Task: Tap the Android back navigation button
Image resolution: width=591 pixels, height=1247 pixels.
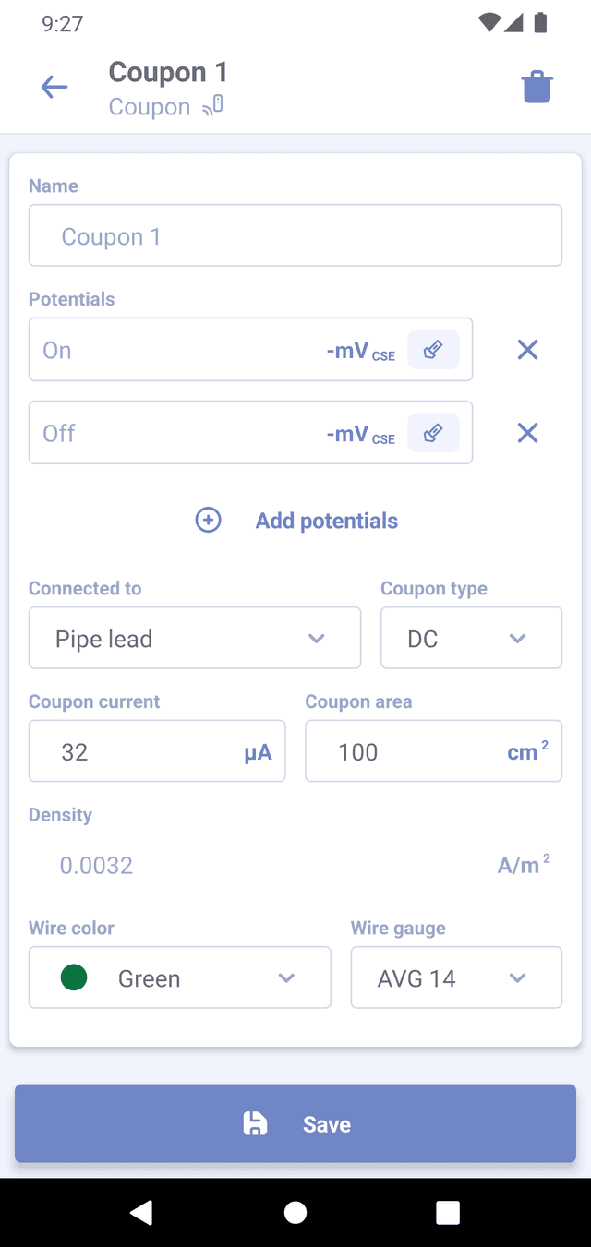Action: click(141, 1212)
